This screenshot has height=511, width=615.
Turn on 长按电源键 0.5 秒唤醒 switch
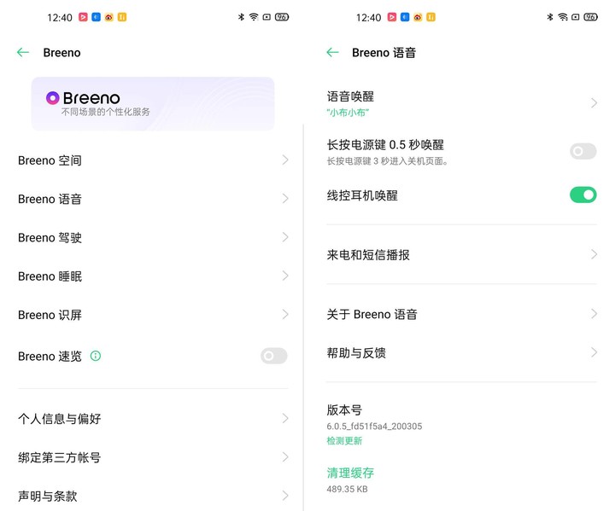[583, 151]
